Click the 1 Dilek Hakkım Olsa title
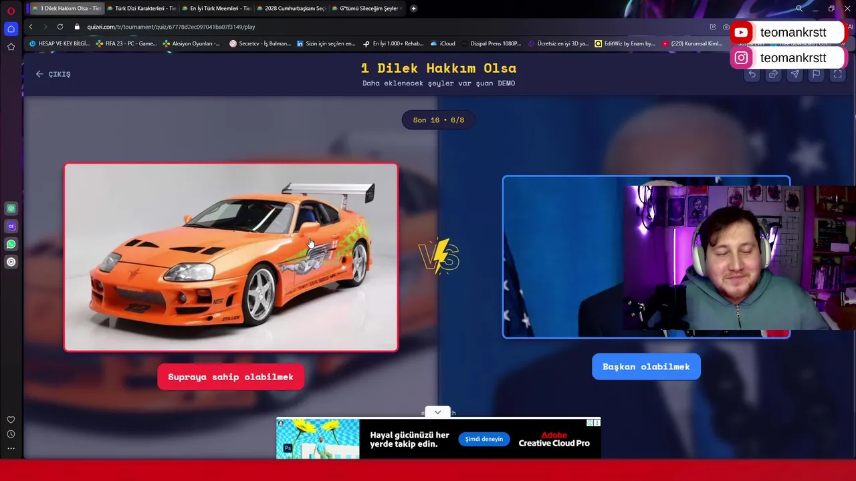856x481 pixels. (x=439, y=68)
